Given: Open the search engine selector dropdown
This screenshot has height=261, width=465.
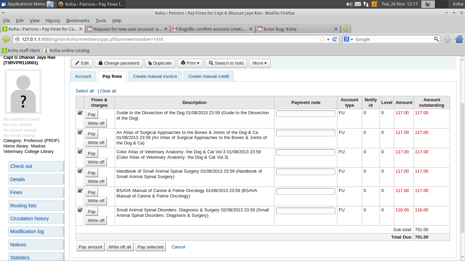Looking at the screenshot, I should 349,39.
